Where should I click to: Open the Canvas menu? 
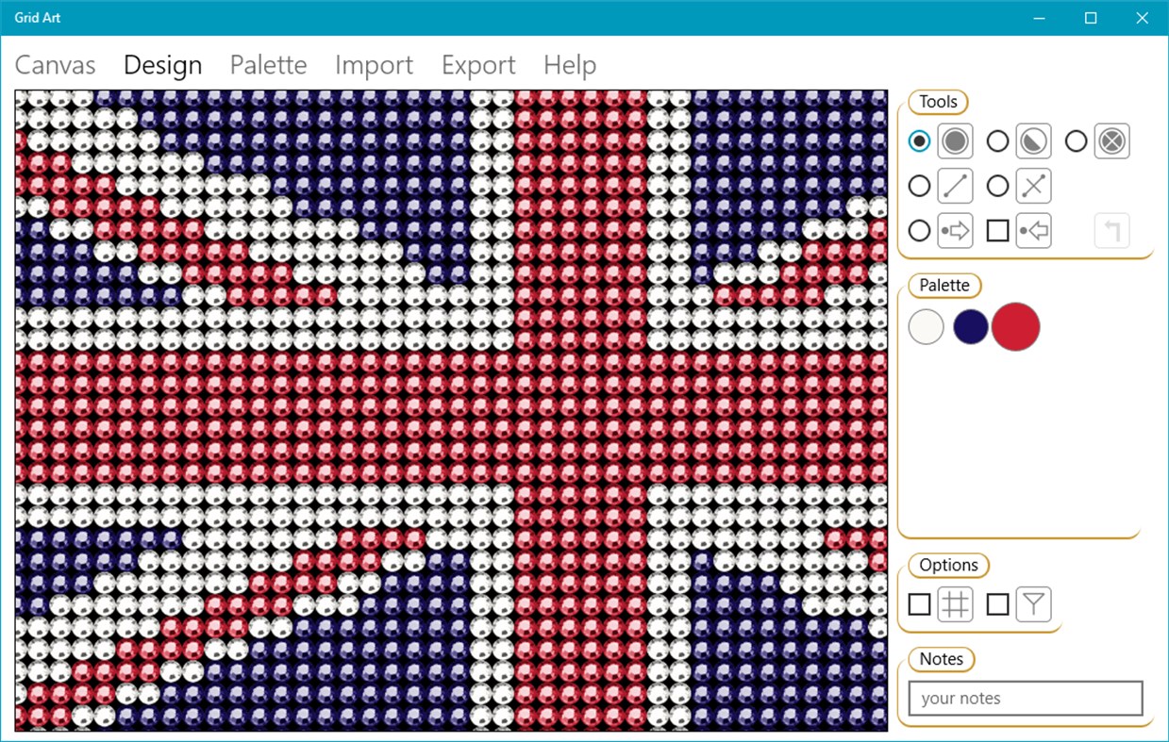[x=54, y=65]
